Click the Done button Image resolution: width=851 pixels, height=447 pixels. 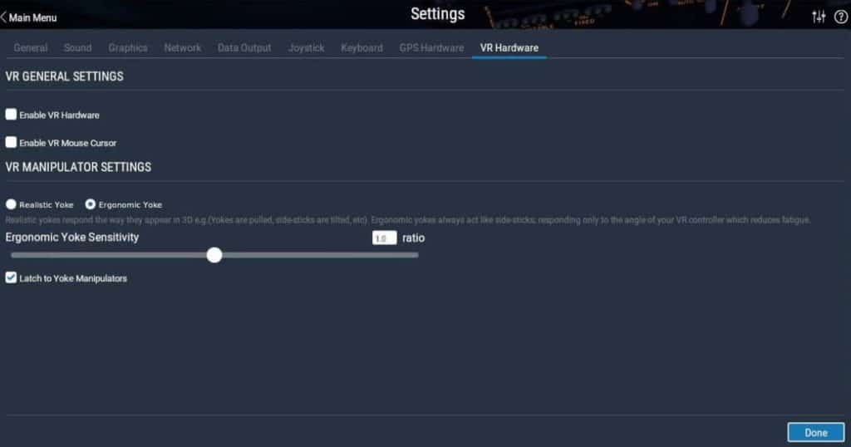coord(816,432)
